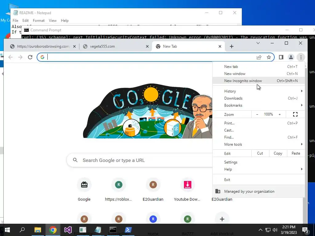Open Visual Studio from the taskbar

tap(68, 230)
